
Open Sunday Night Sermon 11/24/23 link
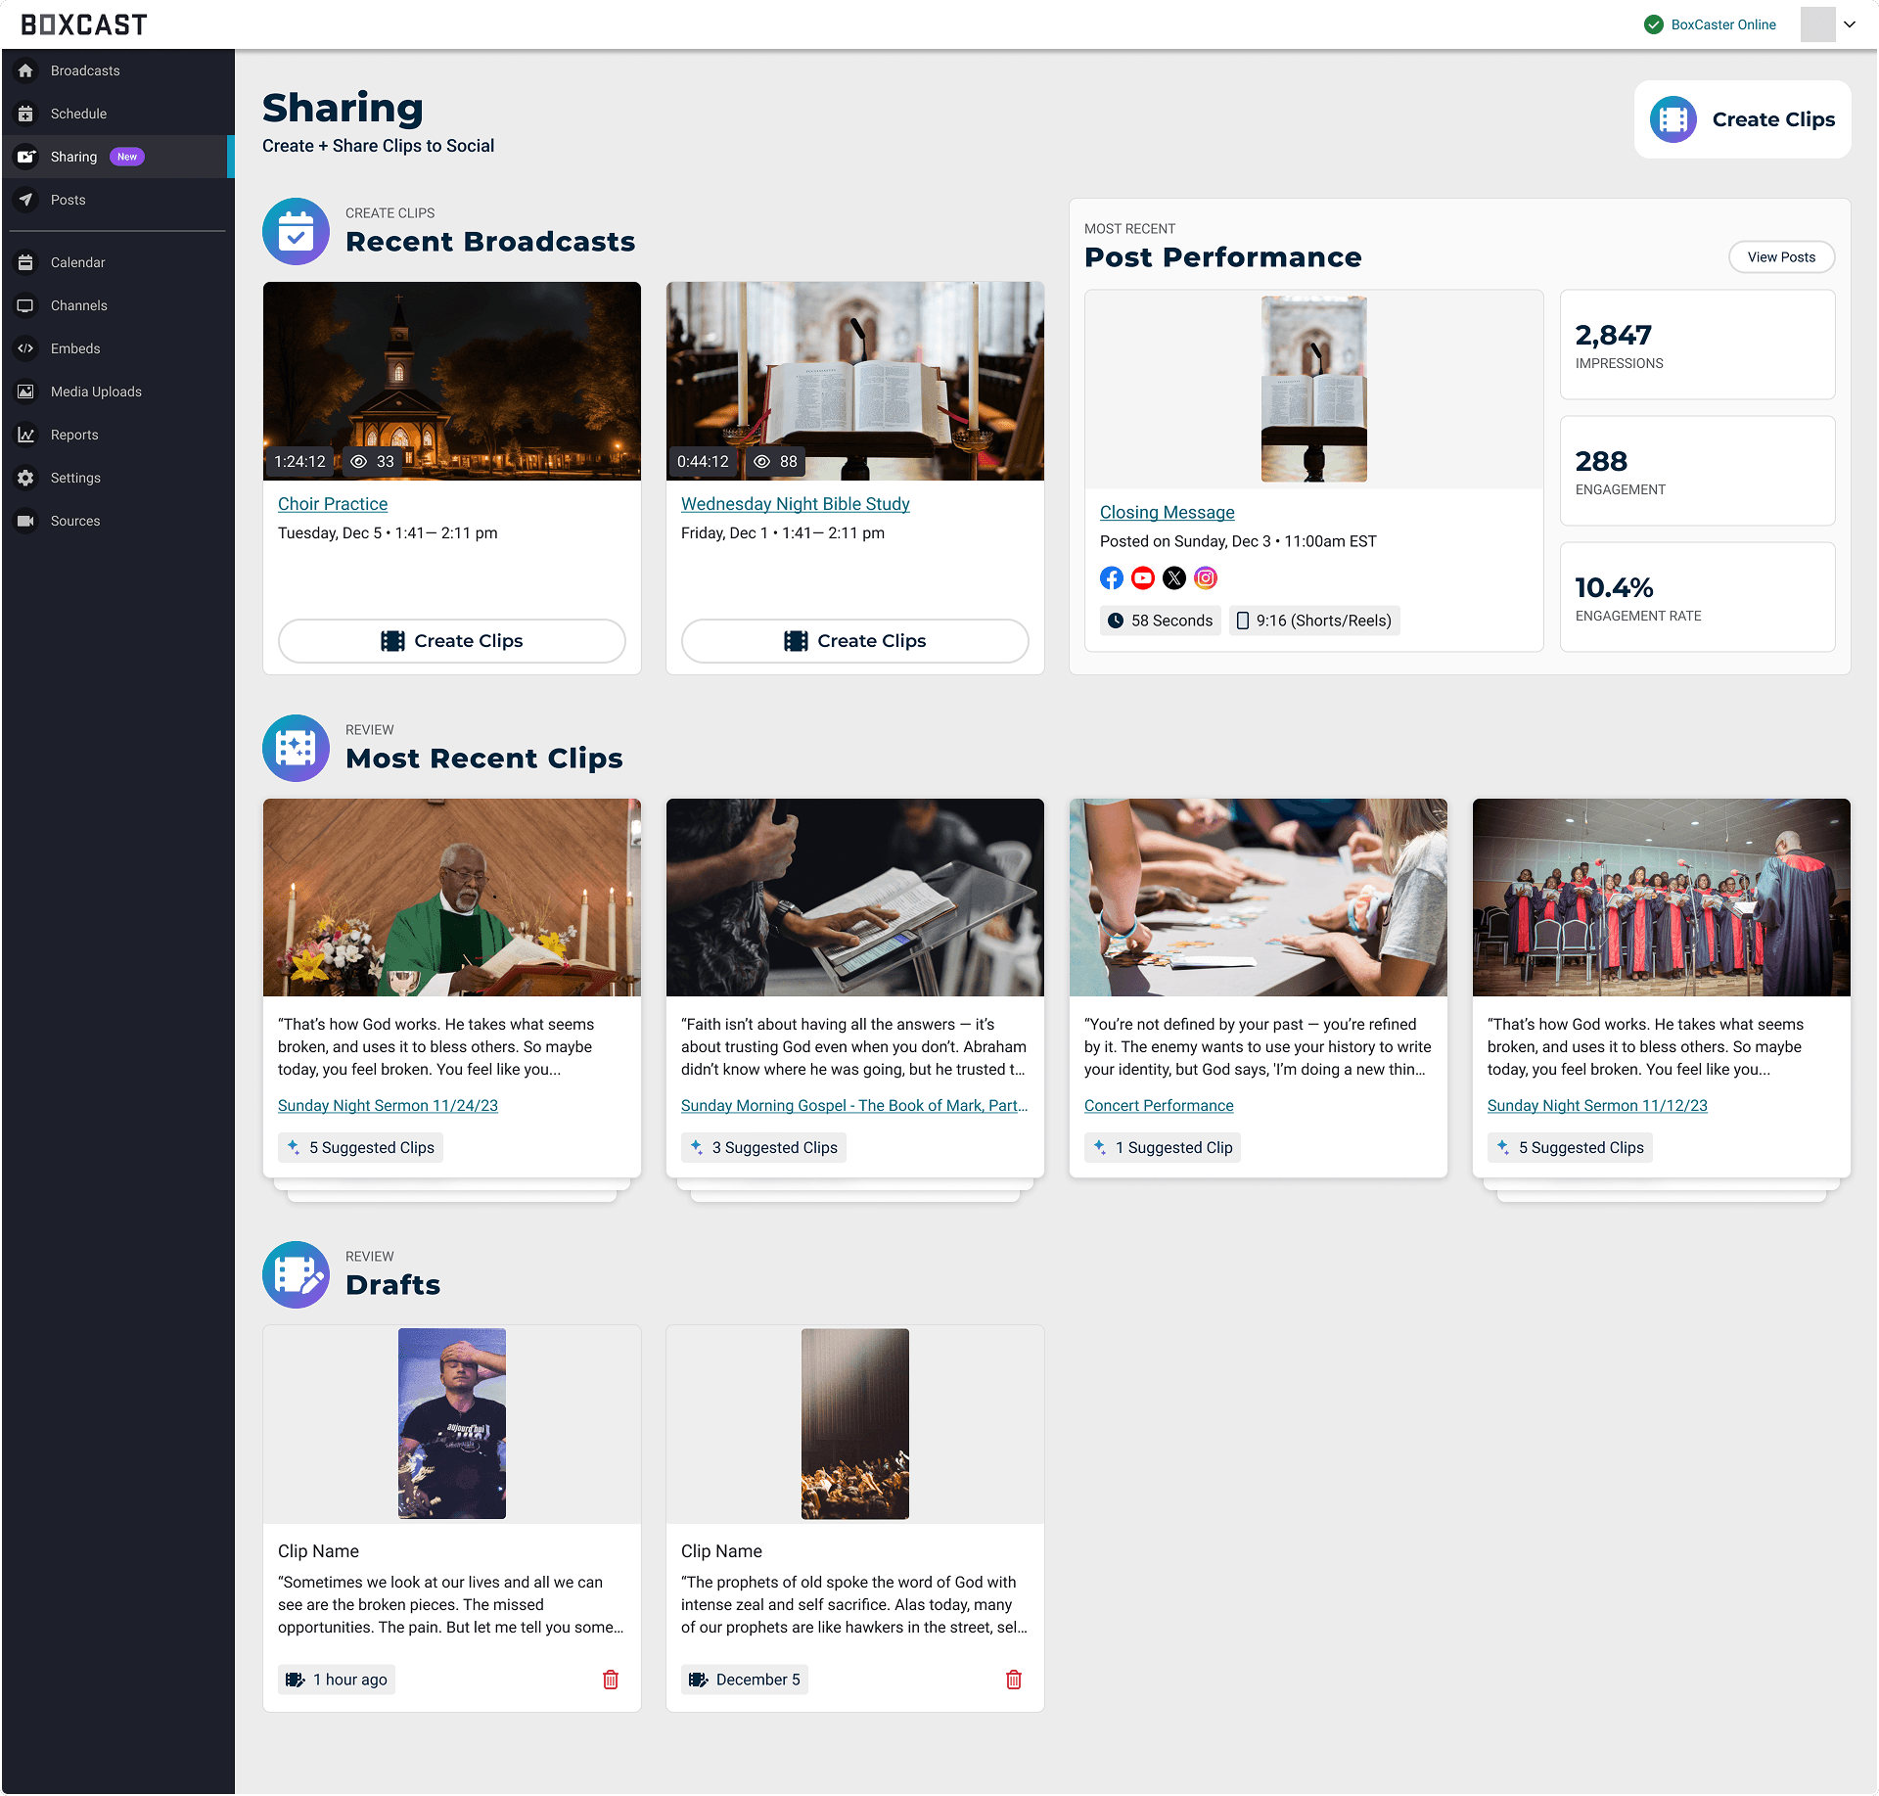[x=388, y=1105]
